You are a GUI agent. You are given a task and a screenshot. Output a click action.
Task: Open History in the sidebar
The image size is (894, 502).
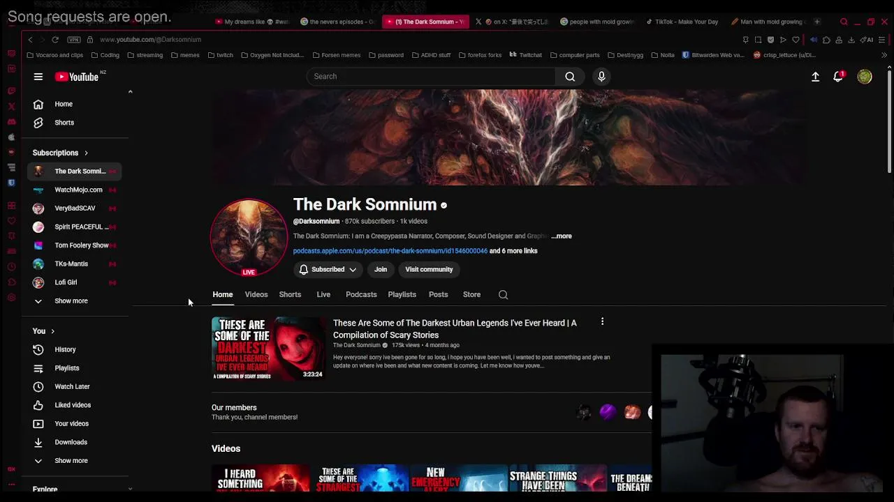click(75, 349)
